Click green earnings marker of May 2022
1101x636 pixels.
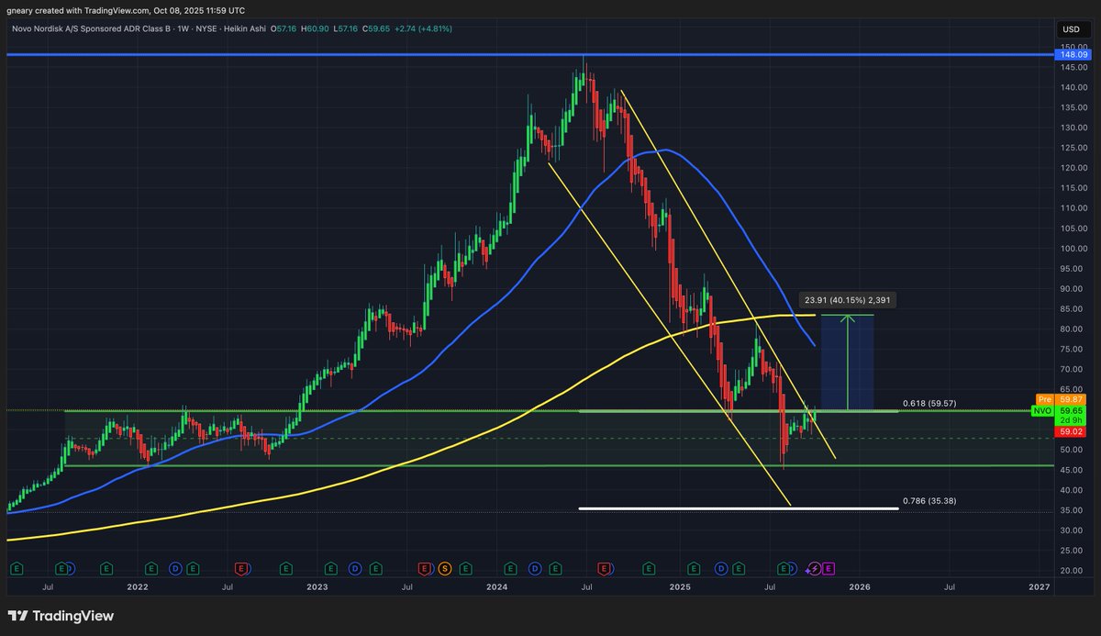tap(193, 569)
